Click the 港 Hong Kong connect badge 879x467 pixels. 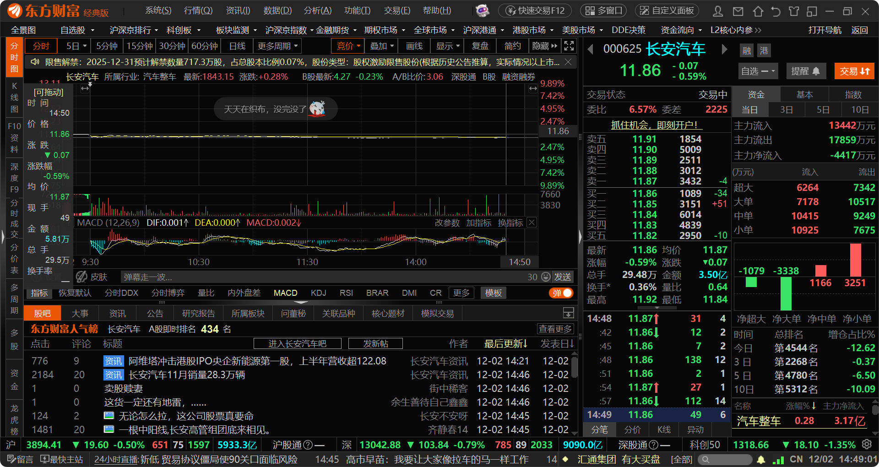coord(764,50)
